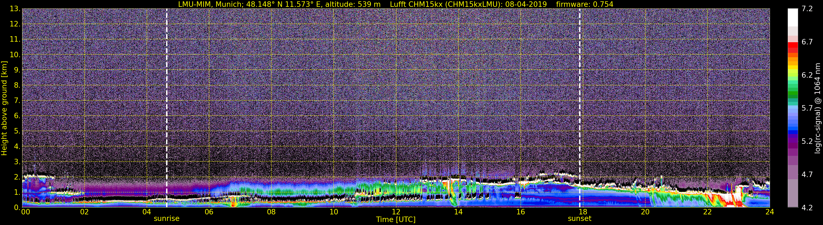Click the white dashed sunset marker line

click(x=580, y=108)
